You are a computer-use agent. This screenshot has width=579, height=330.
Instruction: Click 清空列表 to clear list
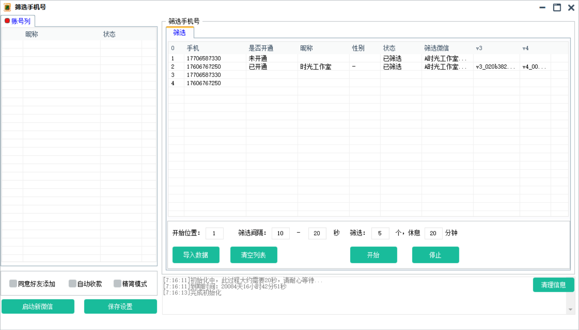point(253,255)
